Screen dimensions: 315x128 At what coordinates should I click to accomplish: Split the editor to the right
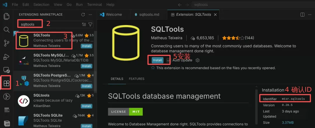coord(302,15)
